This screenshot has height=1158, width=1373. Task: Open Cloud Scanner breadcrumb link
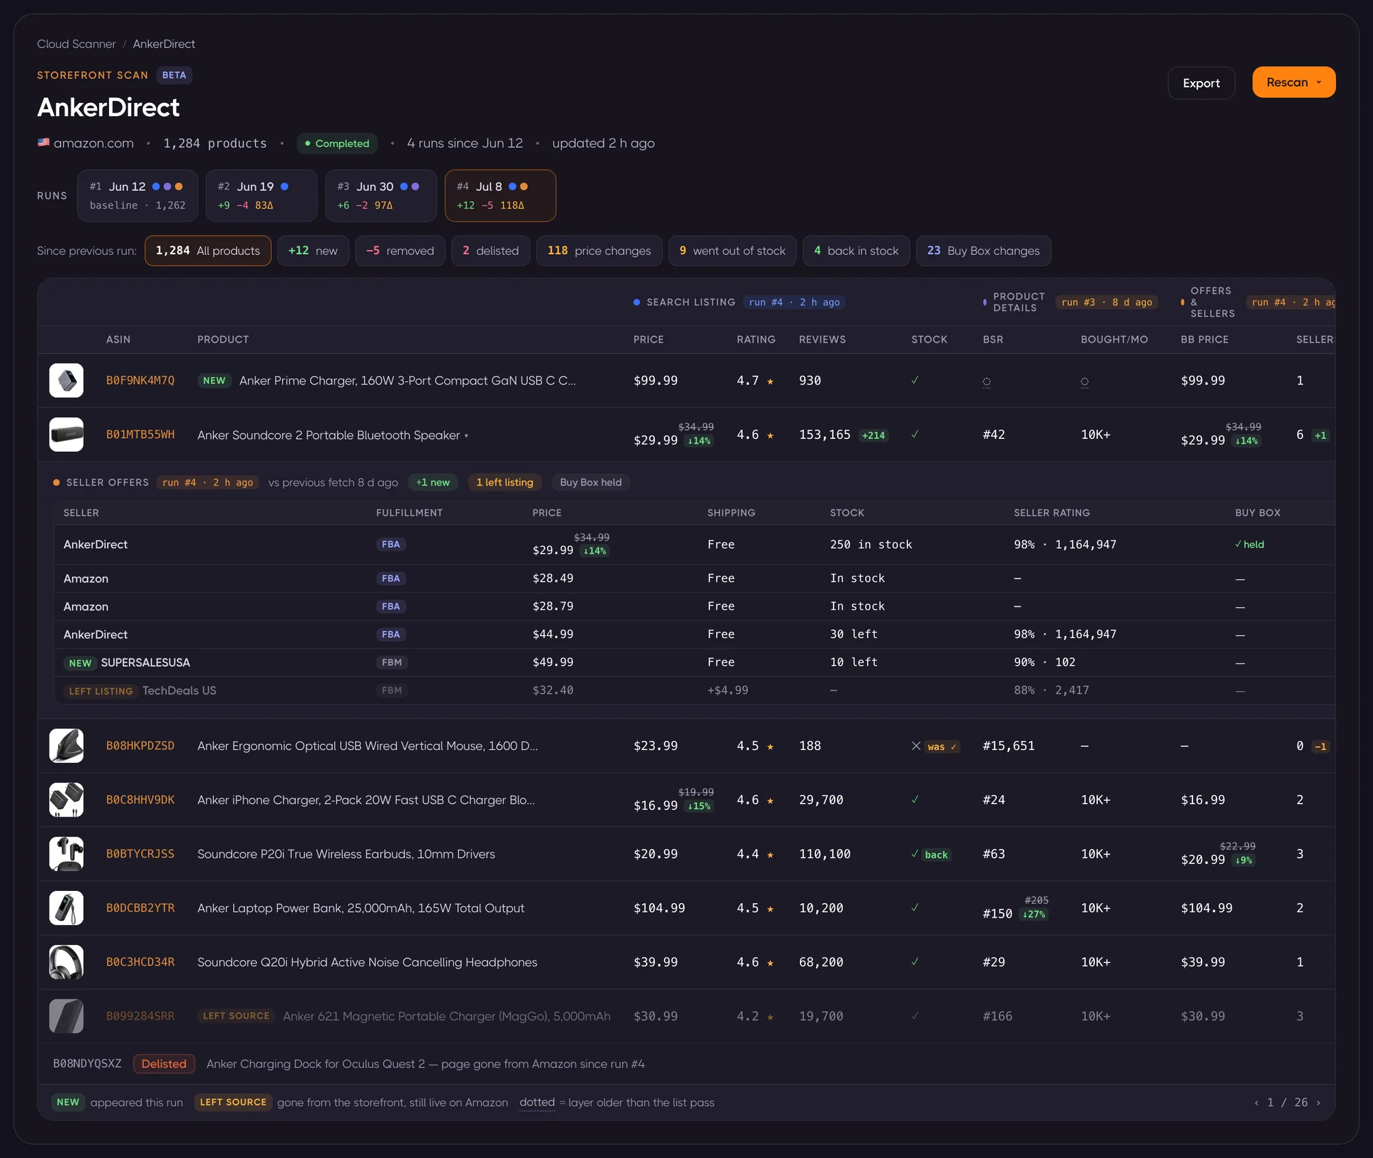pos(76,44)
